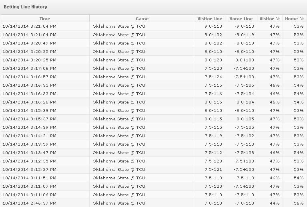Image resolution: width=307 pixels, height=207 pixels.
Task: Click the 44% visitor percentage
Action: coord(275,203)
